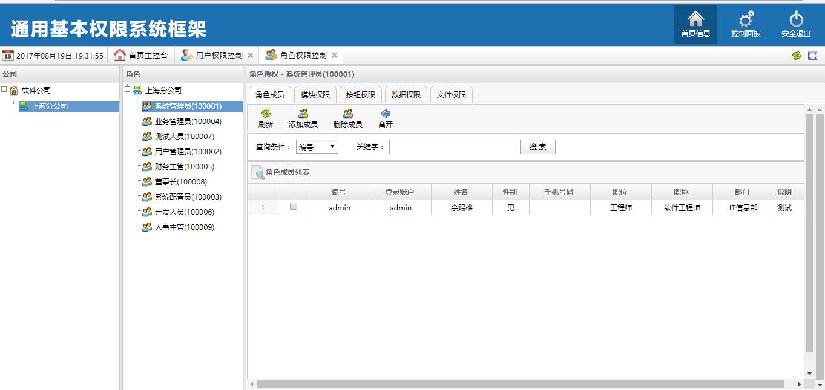The width and height of the screenshot is (825, 390).
Task: Click the 关键字 text input field
Action: click(x=451, y=147)
